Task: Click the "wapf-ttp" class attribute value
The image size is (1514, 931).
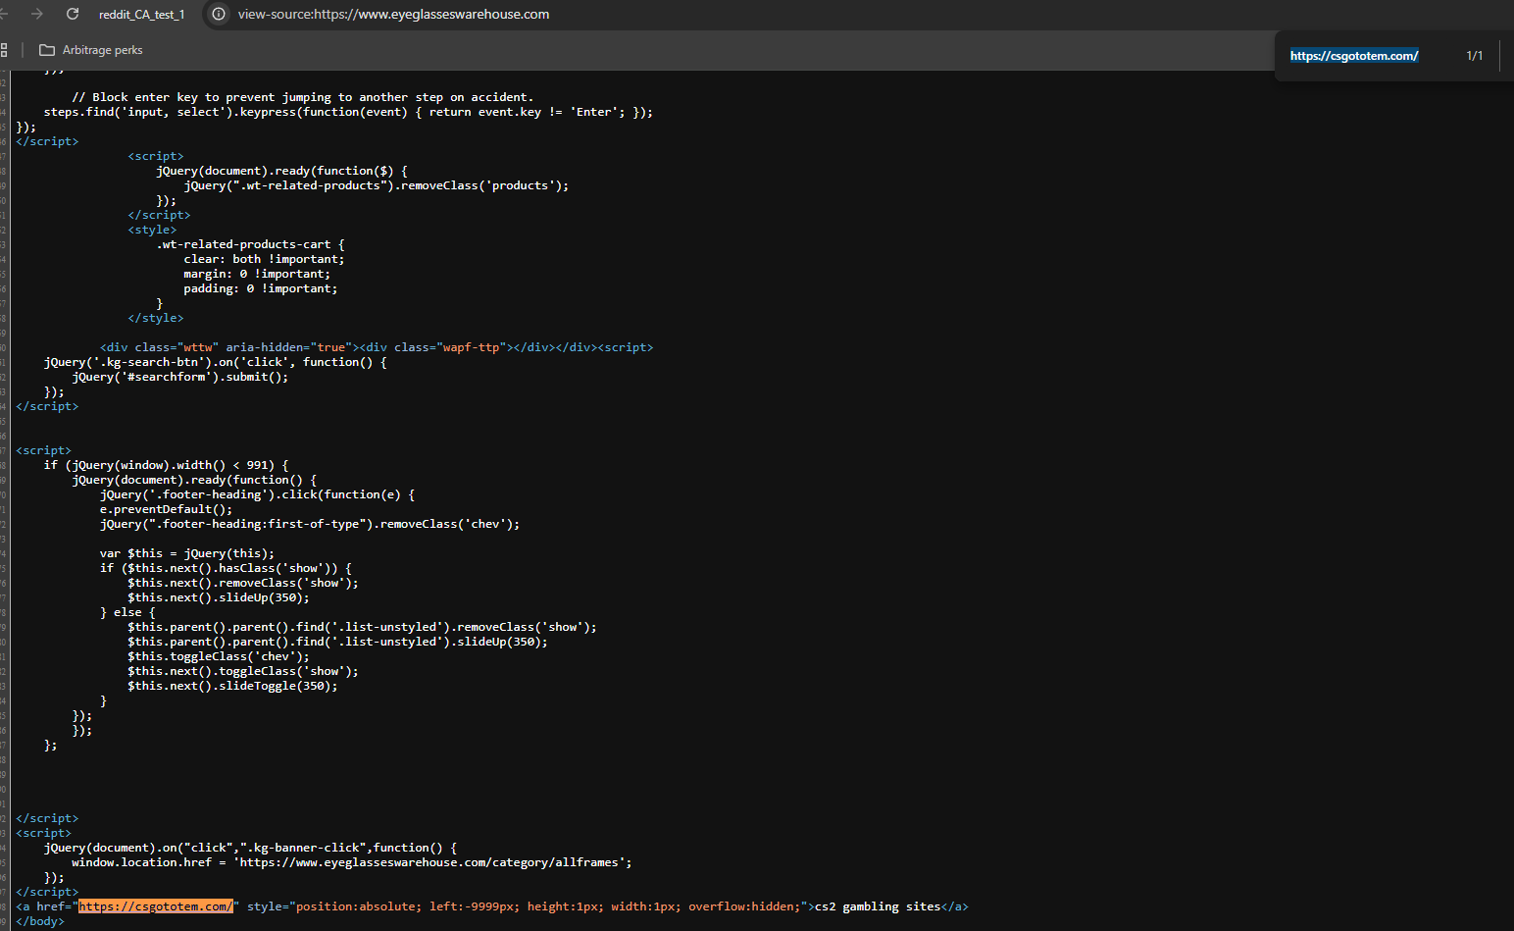Action: pyautogui.click(x=475, y=347)
